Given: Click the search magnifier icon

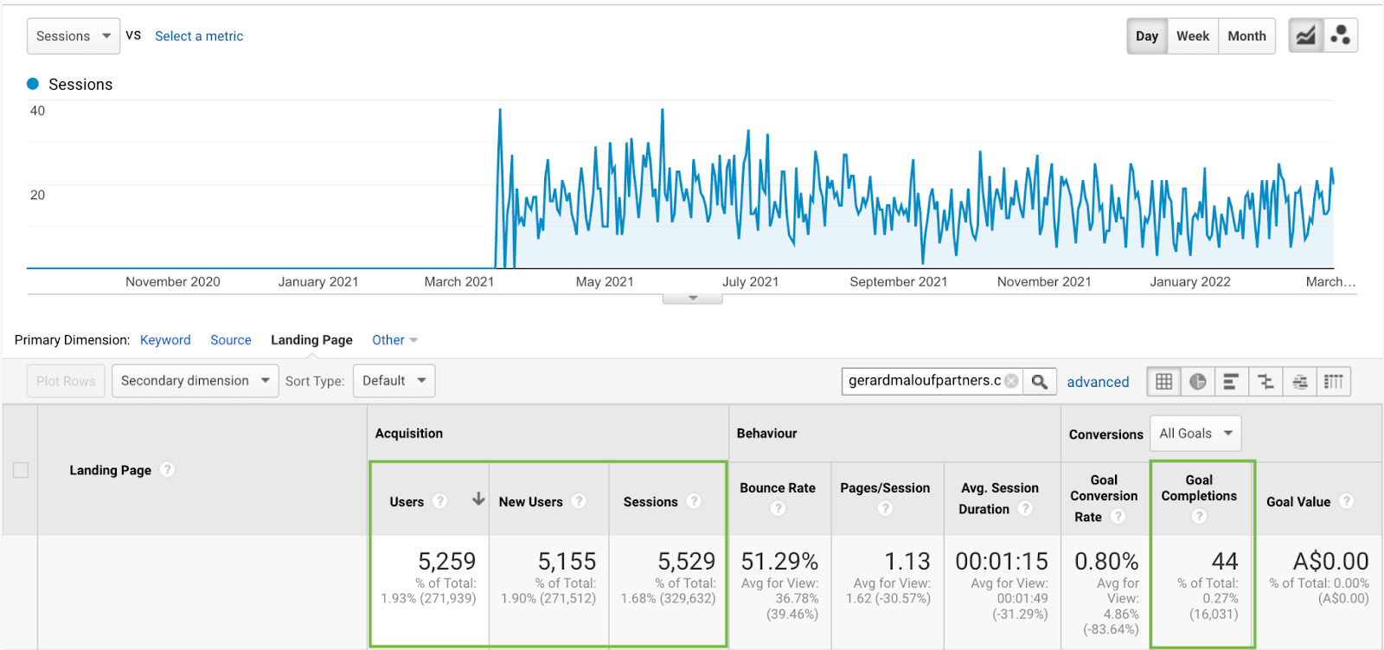Looking at the screenshot, I should click(x=1040, y=382).
